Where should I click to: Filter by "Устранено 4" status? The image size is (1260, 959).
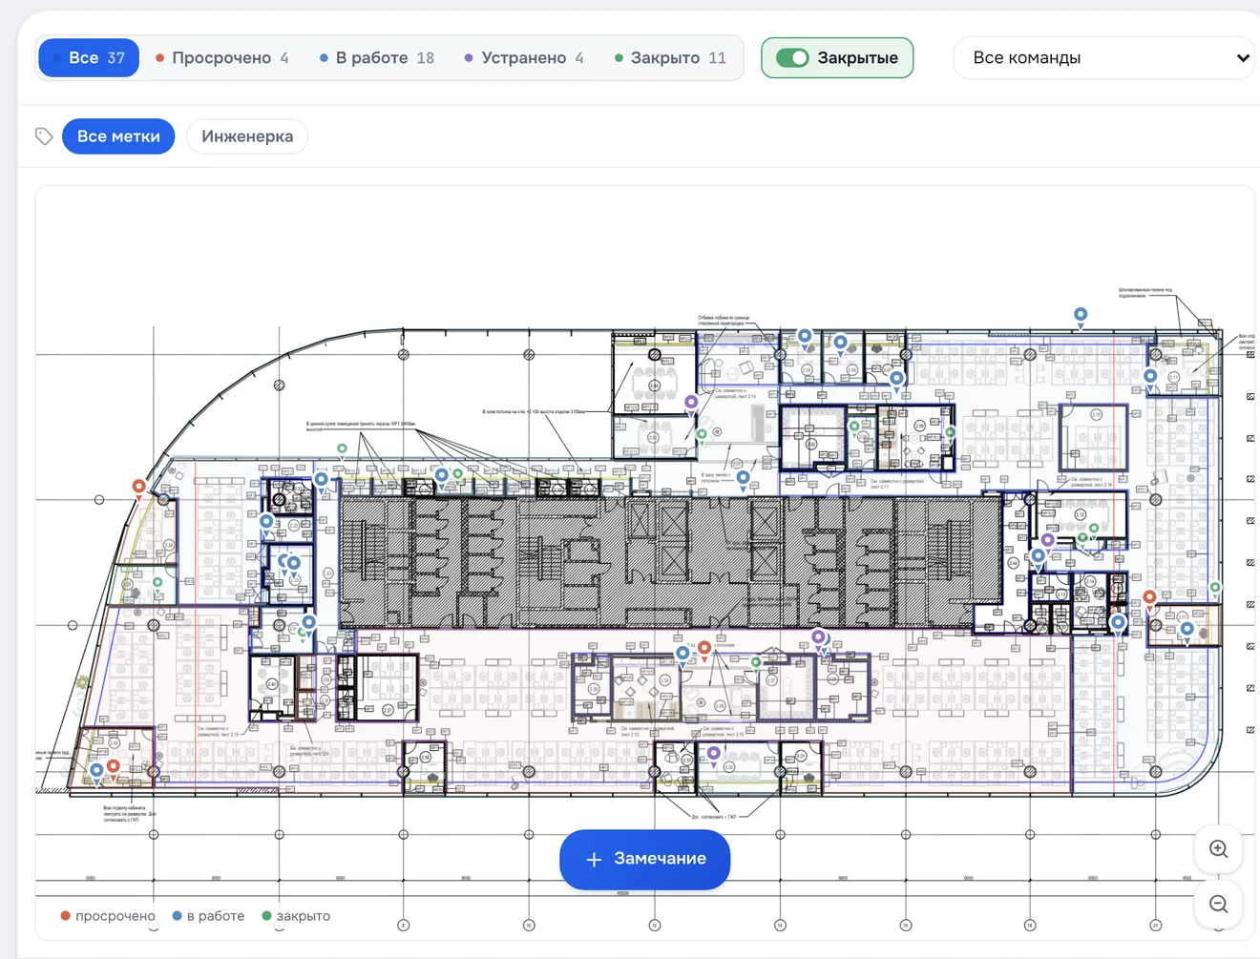point(523,58)
